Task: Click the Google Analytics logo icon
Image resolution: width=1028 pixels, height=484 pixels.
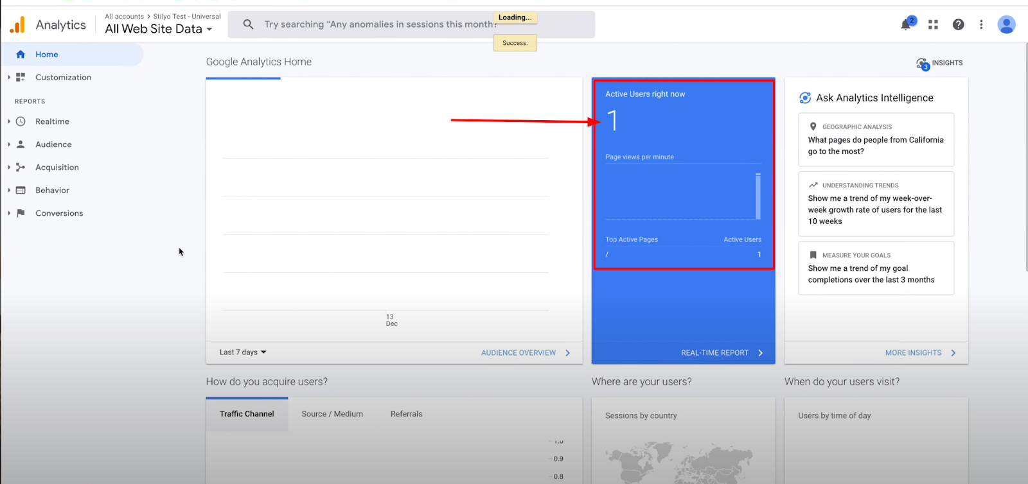Action: pyautogui.click(x=17, y=24)
